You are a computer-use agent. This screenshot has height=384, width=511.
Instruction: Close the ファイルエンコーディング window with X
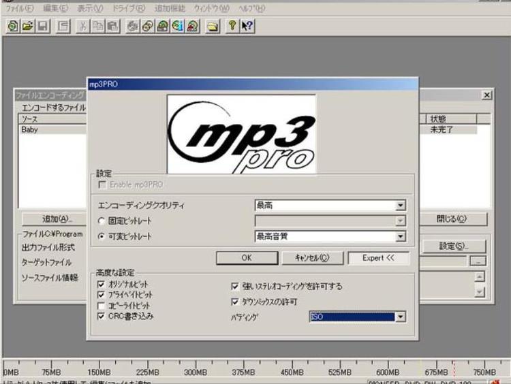(x=487, y=95)
